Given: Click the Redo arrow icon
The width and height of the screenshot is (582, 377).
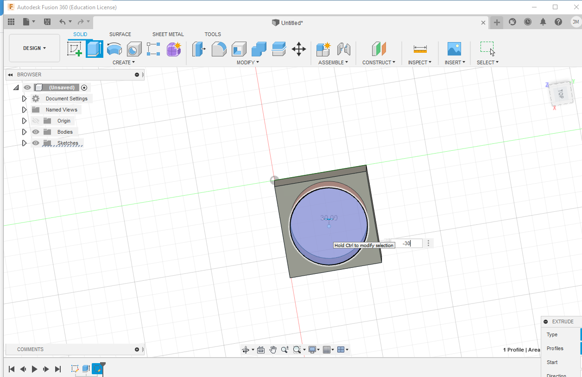Looking at the screenshot, I should [x=80, y=22].
